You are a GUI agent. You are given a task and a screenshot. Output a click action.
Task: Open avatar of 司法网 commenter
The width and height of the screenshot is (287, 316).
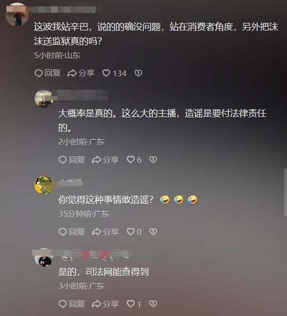click(44, 258)
